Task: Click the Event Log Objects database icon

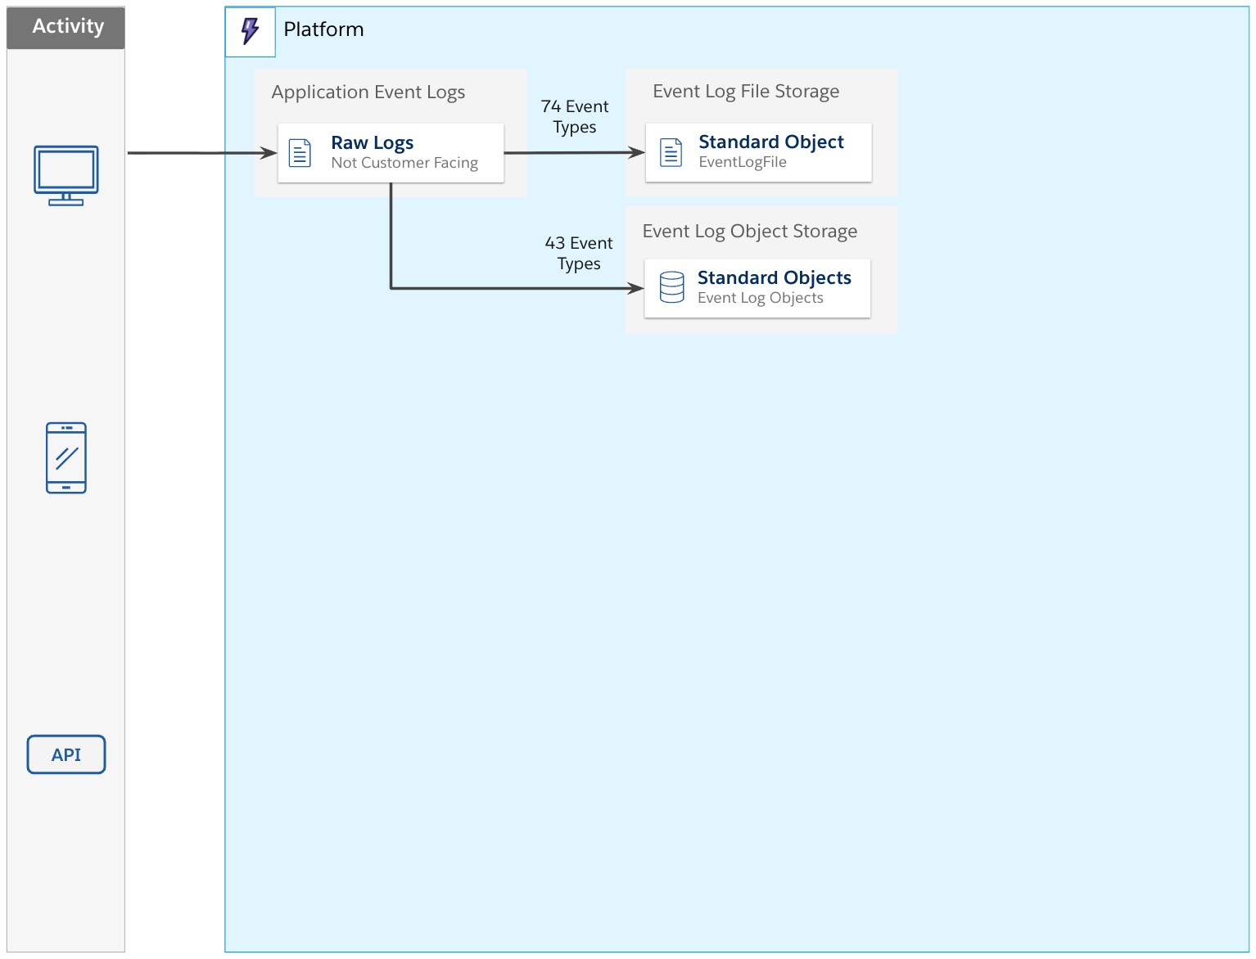Action: coord(671,287)
